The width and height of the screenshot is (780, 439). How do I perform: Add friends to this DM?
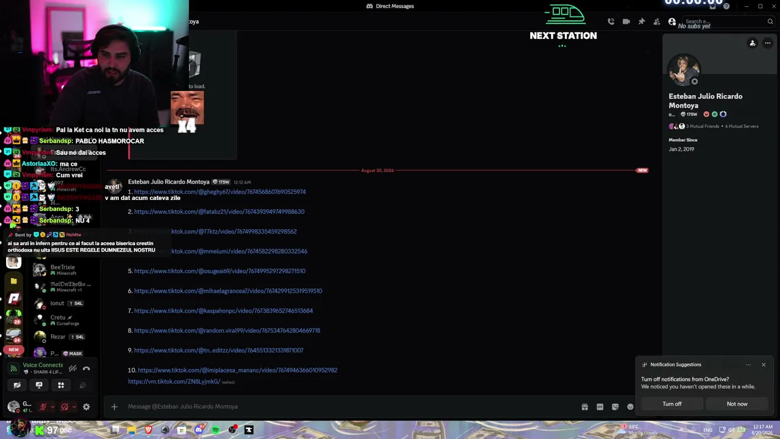tap(657, 21)
